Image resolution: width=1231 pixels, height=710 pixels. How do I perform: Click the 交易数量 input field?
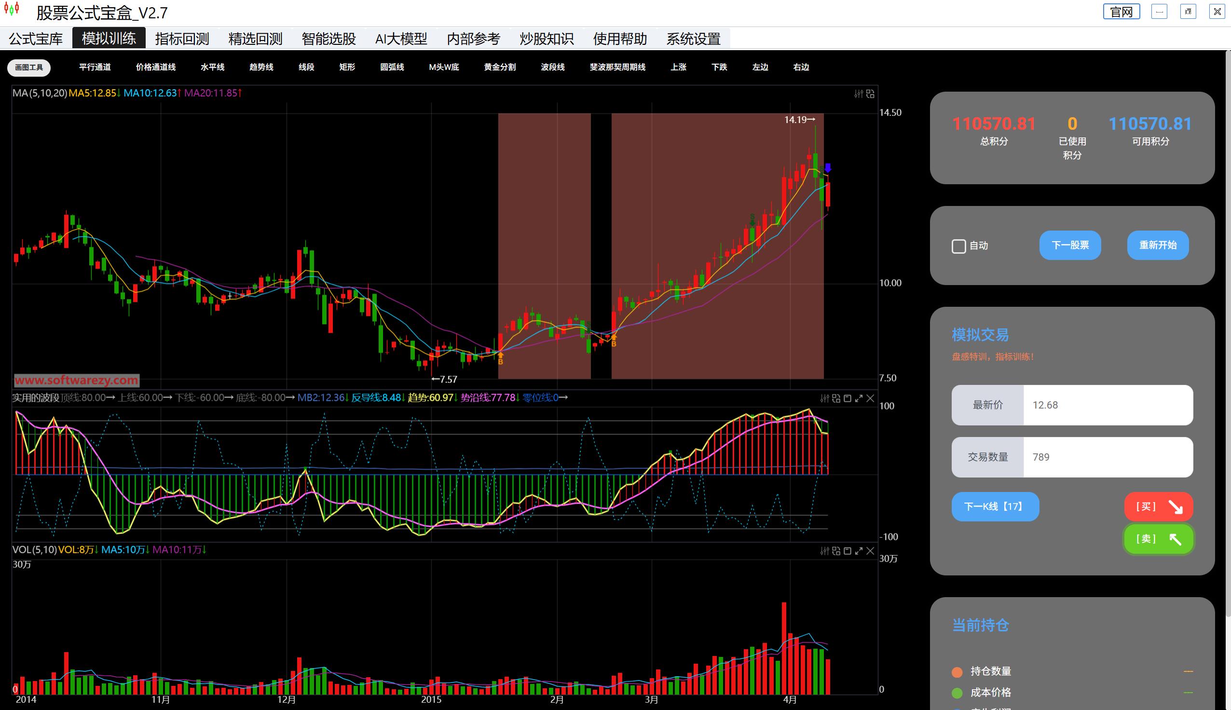1108,457
